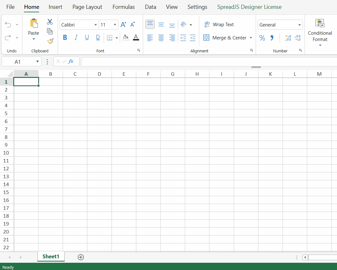Open borders dropdown arrow

point(117,38)
